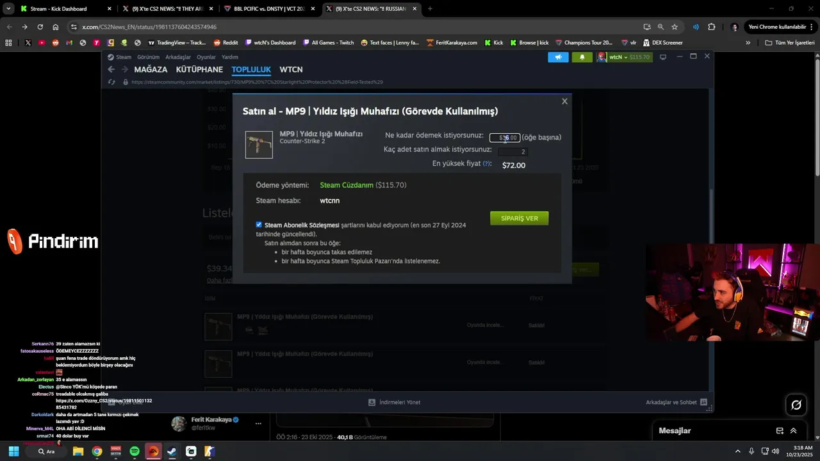Open Chrome extensions puzzle icon
Image resolution: width=820 pixels, height=461 pixels.
click(712, 27)
